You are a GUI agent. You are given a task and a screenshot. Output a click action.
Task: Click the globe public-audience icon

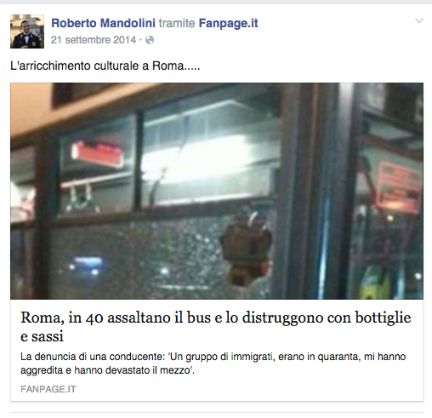(x=150, y=40)
